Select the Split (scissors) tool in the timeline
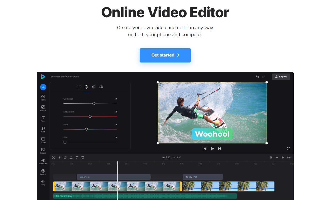 (53, 157)
